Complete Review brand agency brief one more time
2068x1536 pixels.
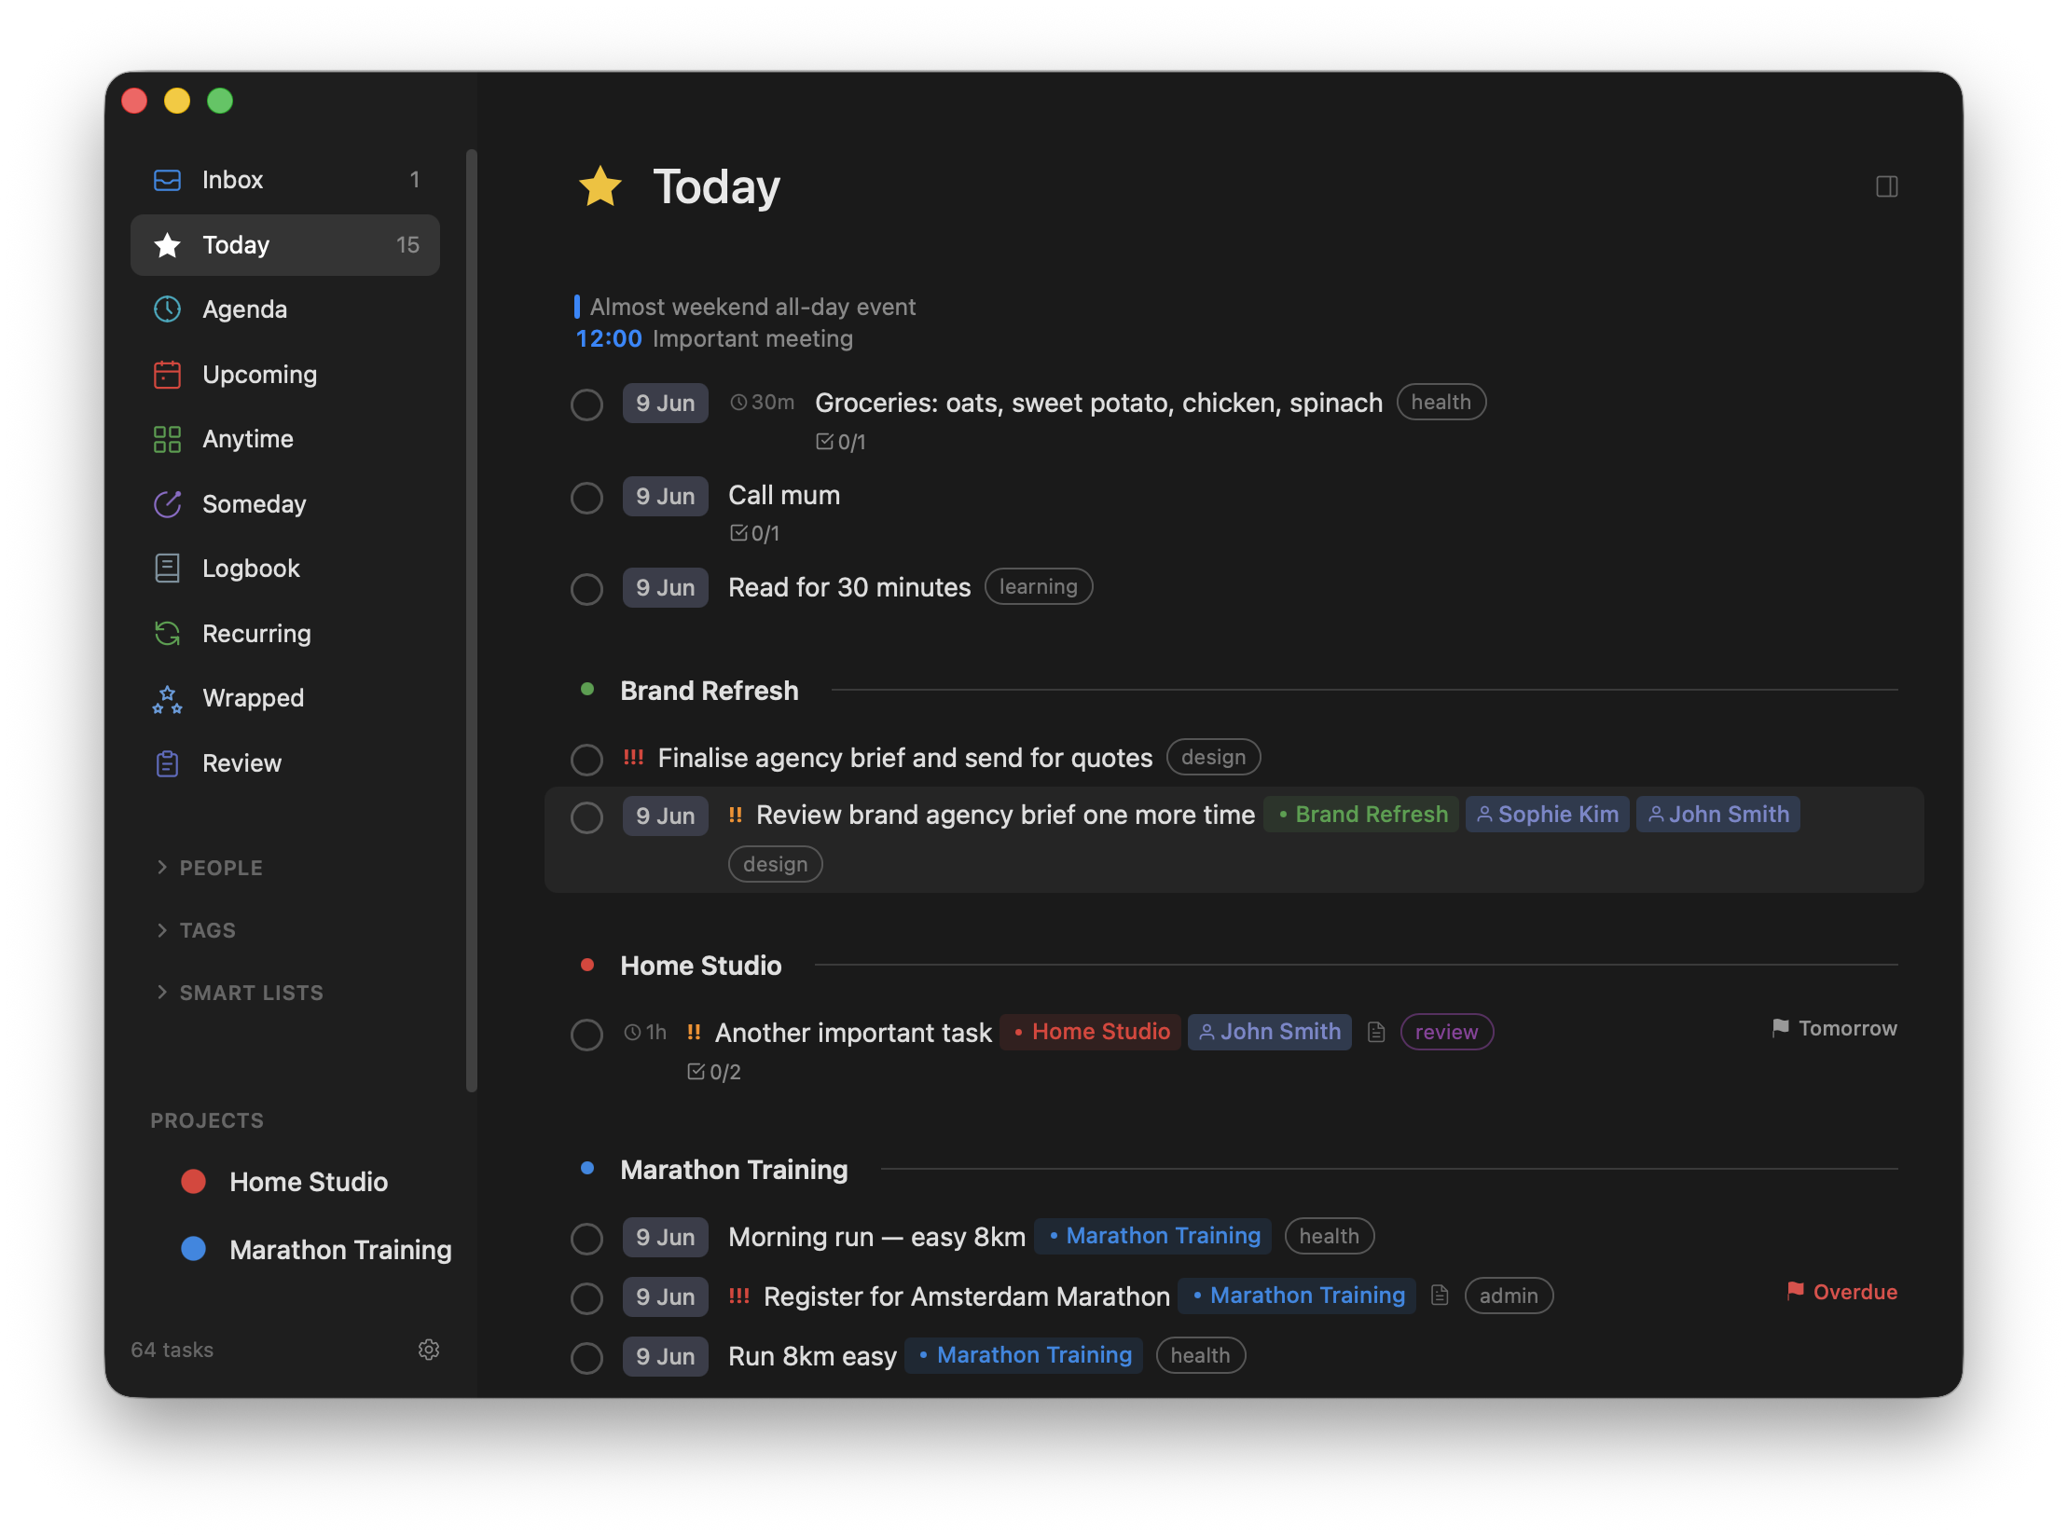pyautogui.click(x=586, y=816)
